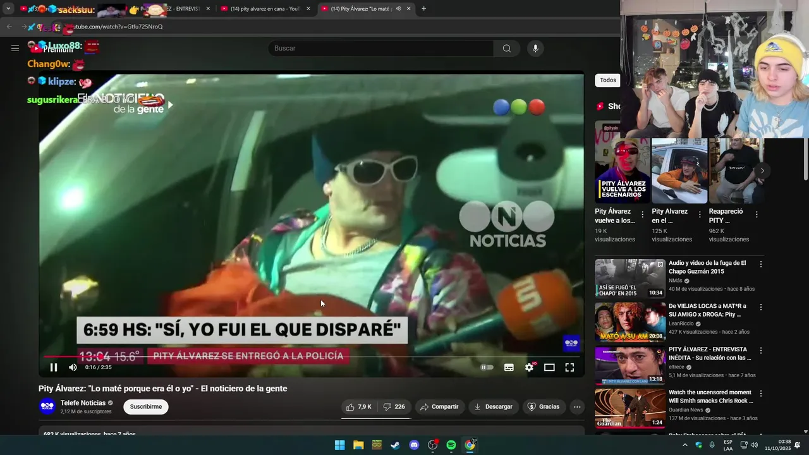Open the Windows Start menu

(x=339, y=445)
